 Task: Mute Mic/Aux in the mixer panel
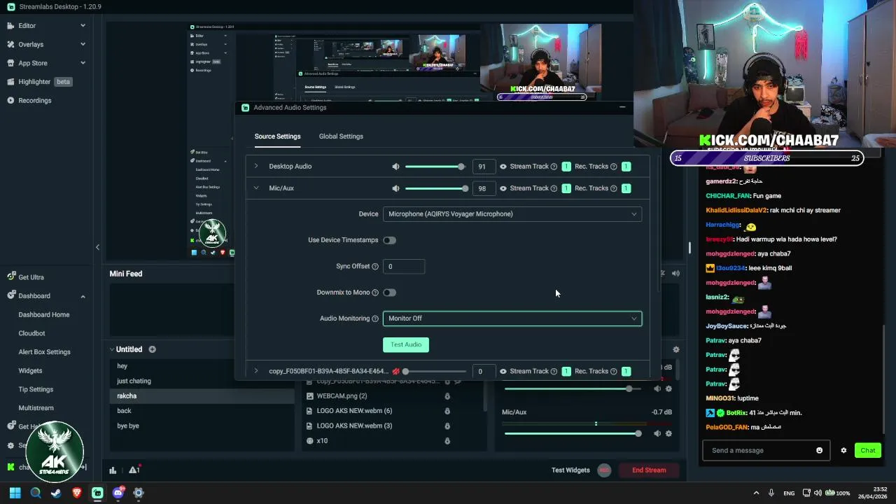click(x=657, y=433)
